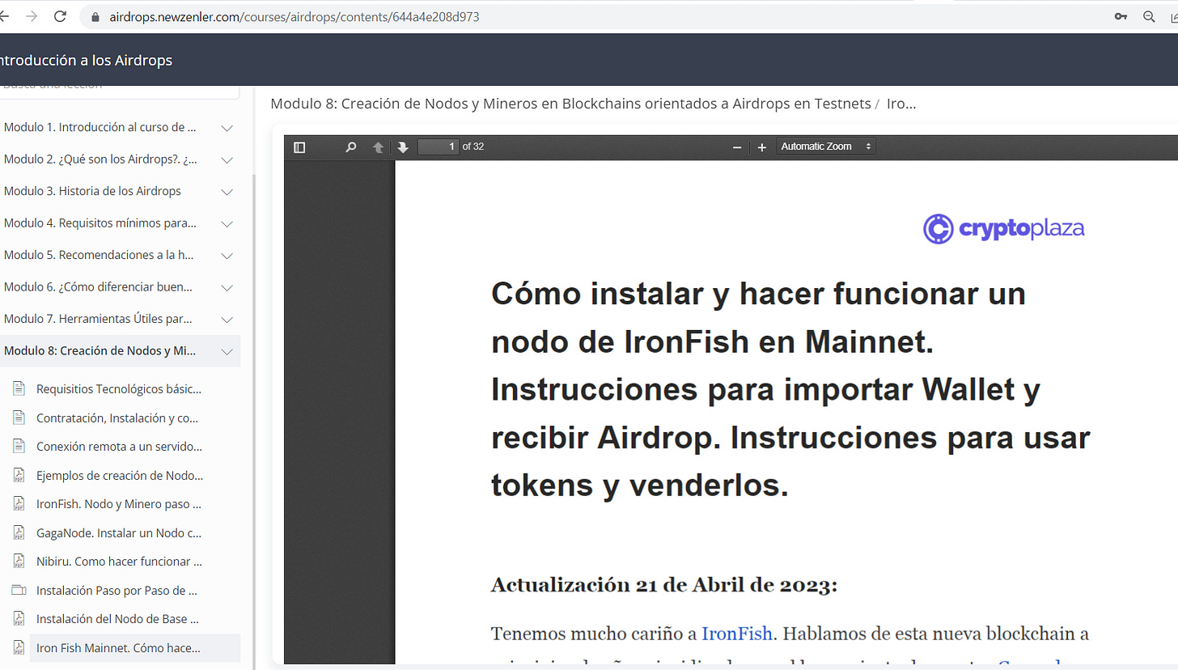Viewport: 1178px width, 670px height.
Task: Select Modulo 1. Introducción al curso
Action: [x=100, y=127]
